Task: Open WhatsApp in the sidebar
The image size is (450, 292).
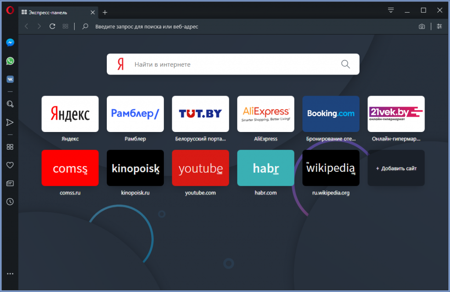Action: tap(10, 61)
